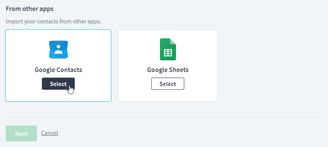This screenshot has width=328, height=147.
Task: Click blank area right of Sheets card
Action: pos(272,66)
